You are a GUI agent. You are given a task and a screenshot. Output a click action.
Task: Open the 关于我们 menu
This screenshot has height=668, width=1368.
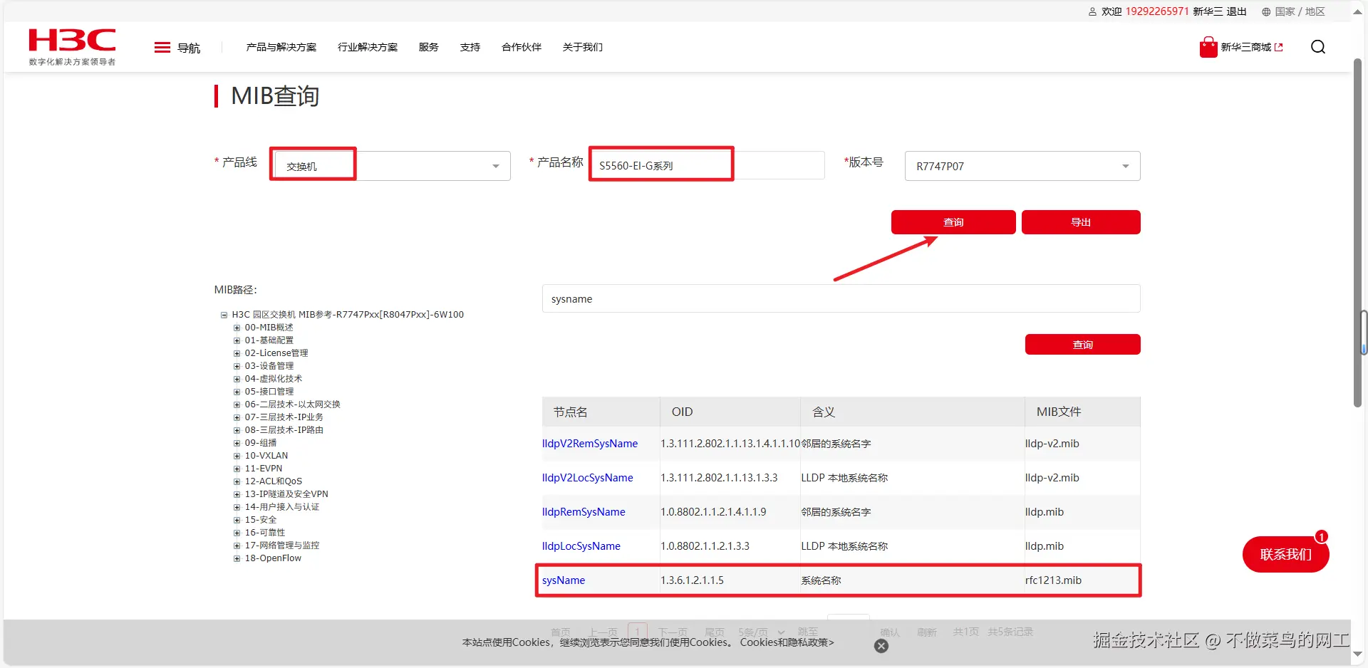tap(583, 47)
